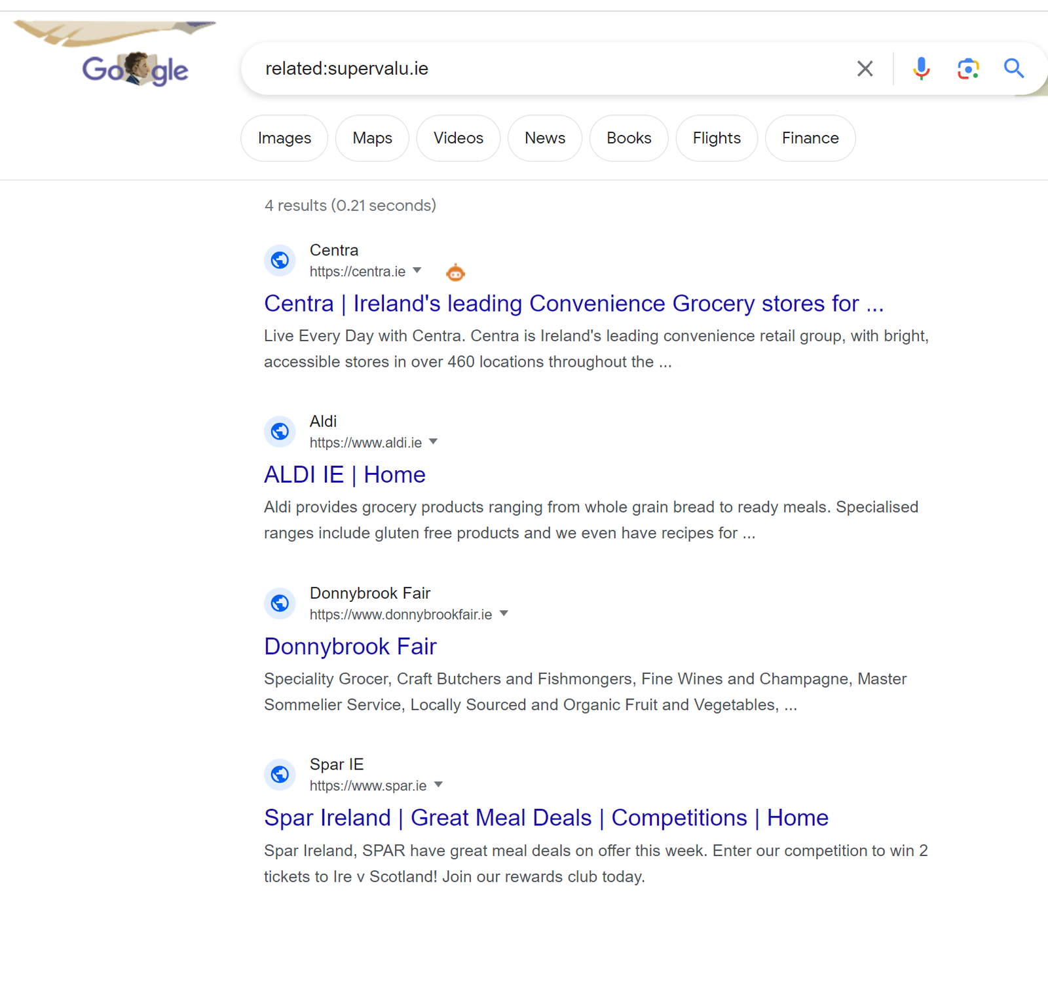Screen dimensions: 1048x1006
Task: Click the Google voice search microphone
Action: (921, 68)
